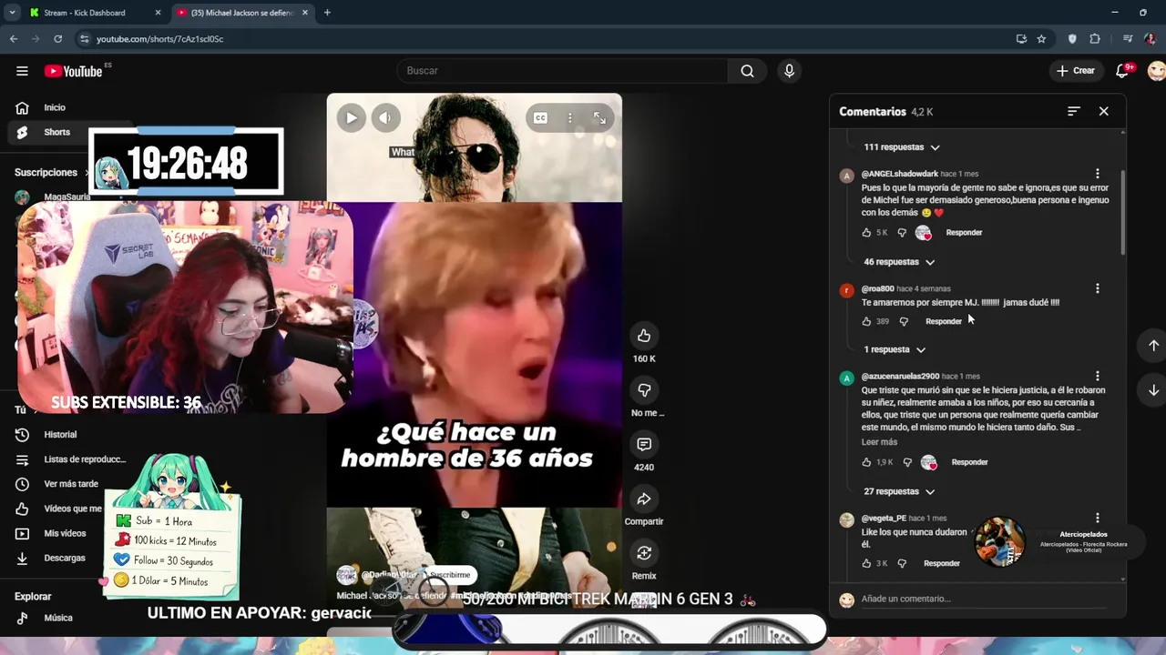Mute the short's volume icon
This screenshot has height=655, width=1166.
[385, 117]
